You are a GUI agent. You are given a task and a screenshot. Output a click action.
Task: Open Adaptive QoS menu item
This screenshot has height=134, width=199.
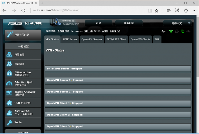[x=23, y=84]
